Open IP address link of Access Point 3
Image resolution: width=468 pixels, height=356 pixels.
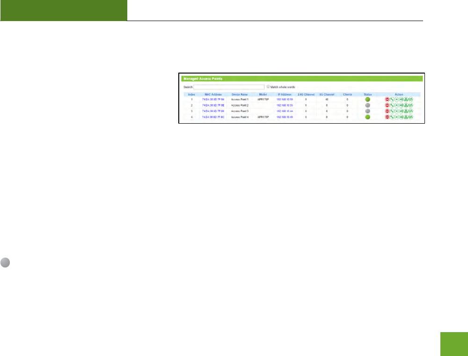285,111
